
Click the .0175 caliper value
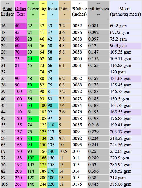pos(77,184)
